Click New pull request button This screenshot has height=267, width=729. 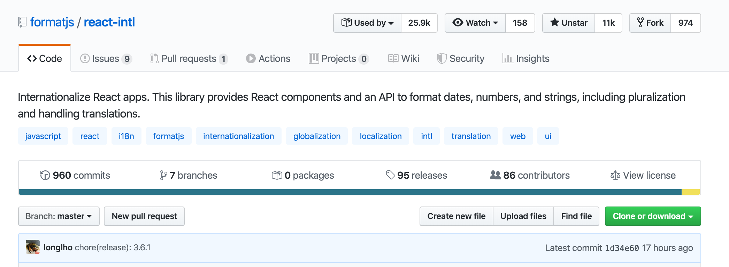coord(144,216)
